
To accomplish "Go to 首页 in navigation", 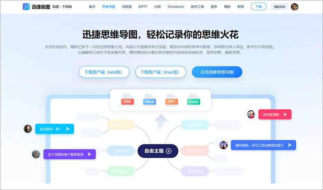I will [92, 6].
